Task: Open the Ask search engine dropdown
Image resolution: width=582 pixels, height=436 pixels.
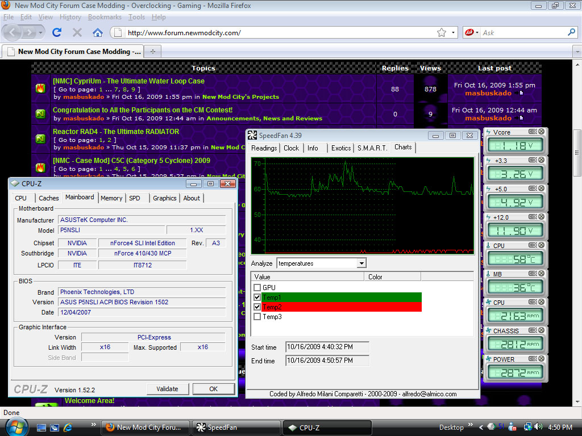Action: coord(477,32)
